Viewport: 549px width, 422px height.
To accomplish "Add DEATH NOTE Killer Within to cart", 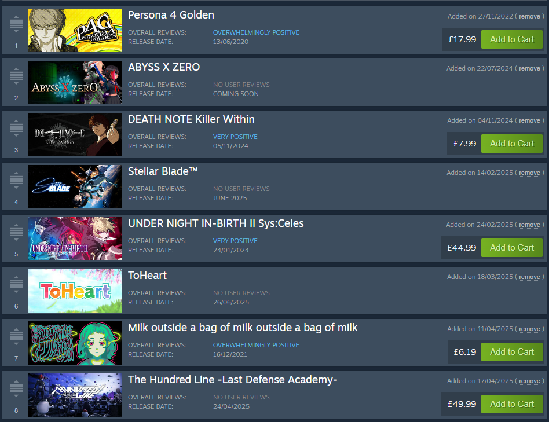I will (x=511, y=144).
